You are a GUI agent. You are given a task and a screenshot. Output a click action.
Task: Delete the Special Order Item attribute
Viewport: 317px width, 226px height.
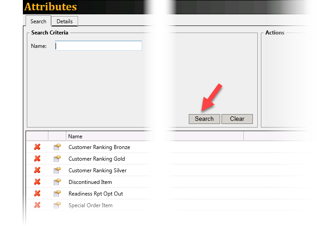[38, 205]
